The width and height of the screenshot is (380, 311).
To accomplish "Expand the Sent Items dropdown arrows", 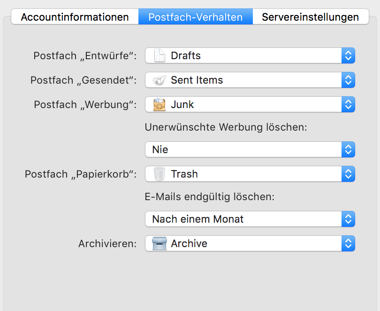I will coord(348,80).
